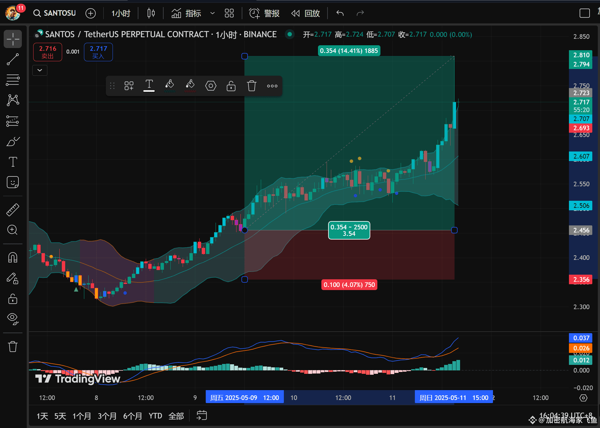Select the YTD date range
The image size is (600, 428).
(x=155, y=416)
